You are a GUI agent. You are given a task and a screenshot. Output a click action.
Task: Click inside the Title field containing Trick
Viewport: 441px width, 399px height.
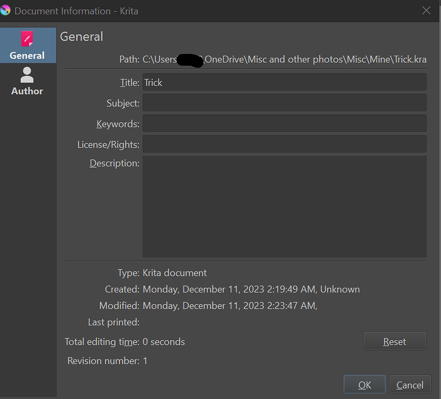284,82
